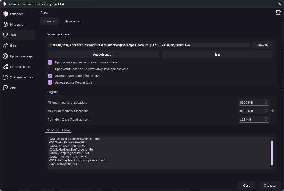Adjust PermGen size spinner arrows
Viewport: 284px width, 191px height.
tap(266, 119)
